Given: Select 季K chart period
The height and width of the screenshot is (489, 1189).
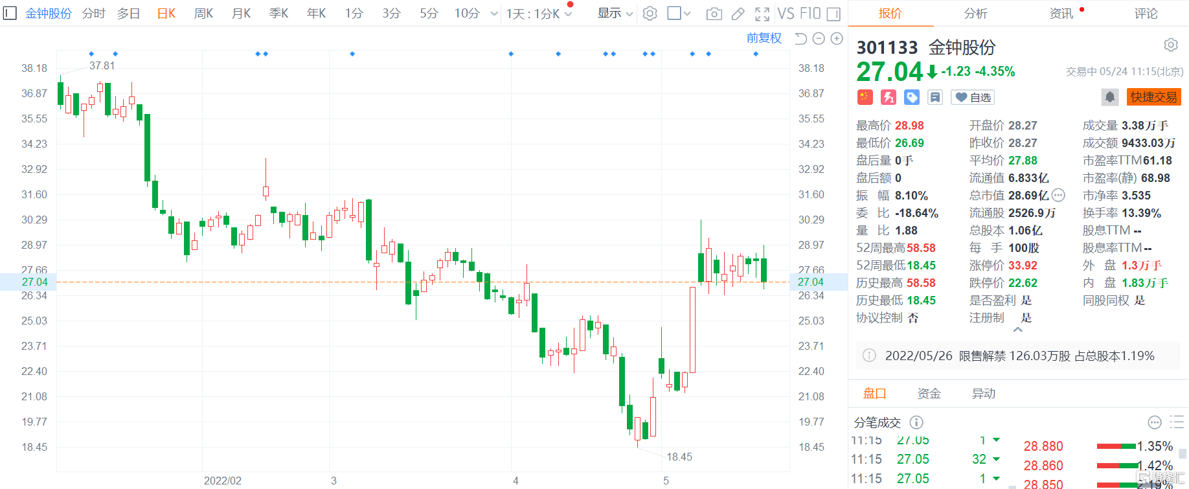Looking at the screenshot, I should tap(278, 14).
